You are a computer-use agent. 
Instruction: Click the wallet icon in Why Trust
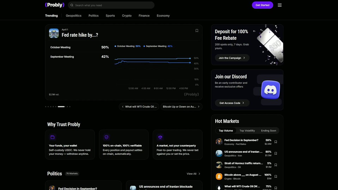(x=52, y=137)
